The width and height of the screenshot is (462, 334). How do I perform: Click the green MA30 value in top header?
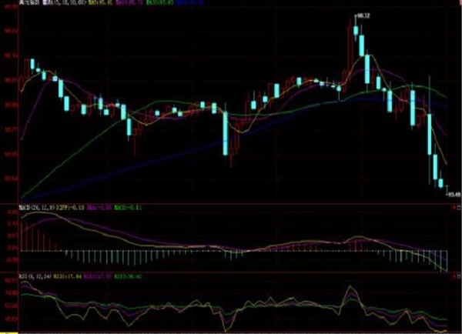pos(160,2)
